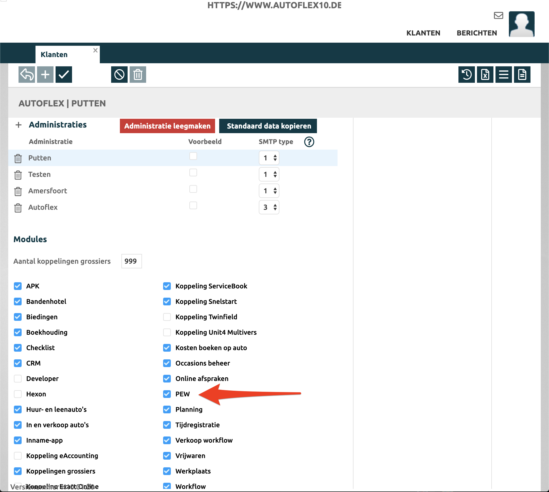The image size is (549, 492).
Task: Click the trash icon in the toolbar
Action: coord(138,74)
